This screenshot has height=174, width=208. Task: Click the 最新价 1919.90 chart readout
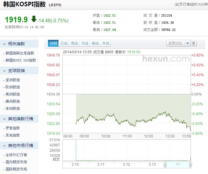coord(128,52)
